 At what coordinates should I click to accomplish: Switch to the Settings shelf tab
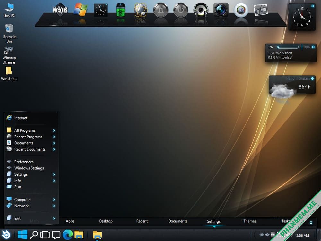pyautogui.click(x=214, y=221)
